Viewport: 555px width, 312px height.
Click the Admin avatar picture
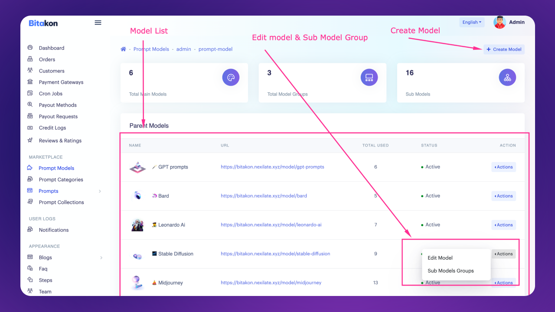coord(500,22)
